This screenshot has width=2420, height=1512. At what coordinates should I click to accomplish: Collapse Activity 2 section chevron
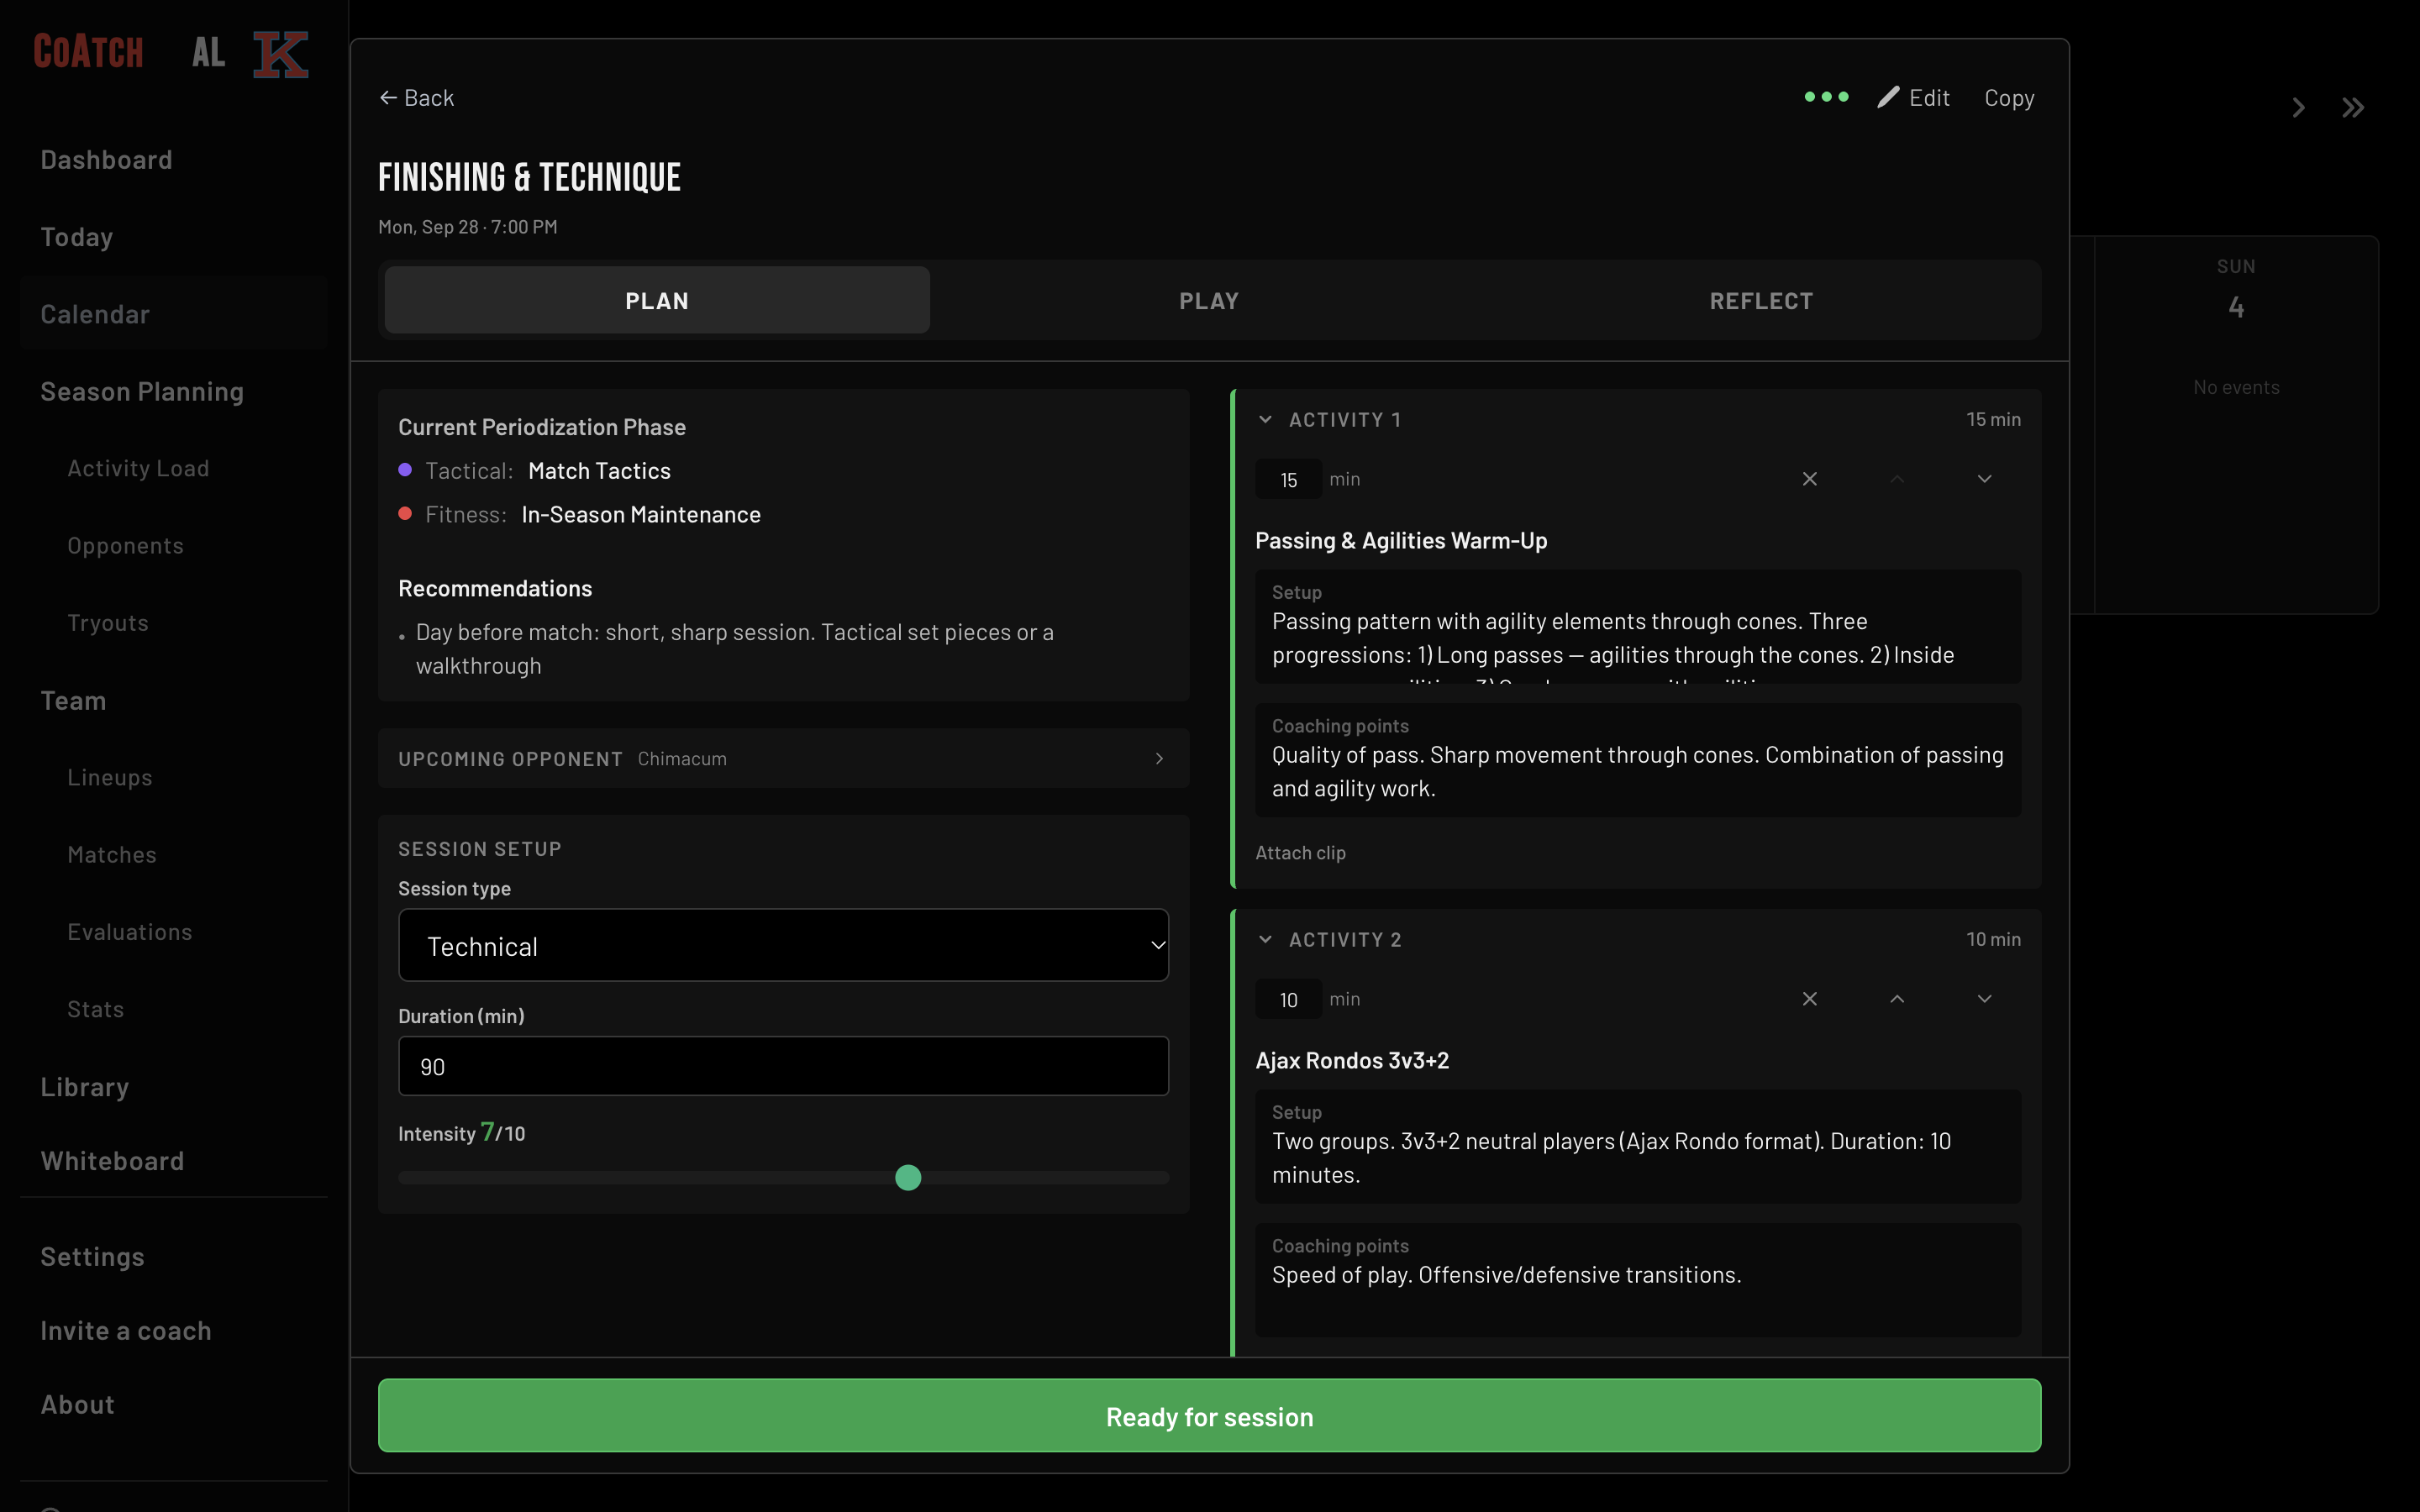[x=1265, y=939]
